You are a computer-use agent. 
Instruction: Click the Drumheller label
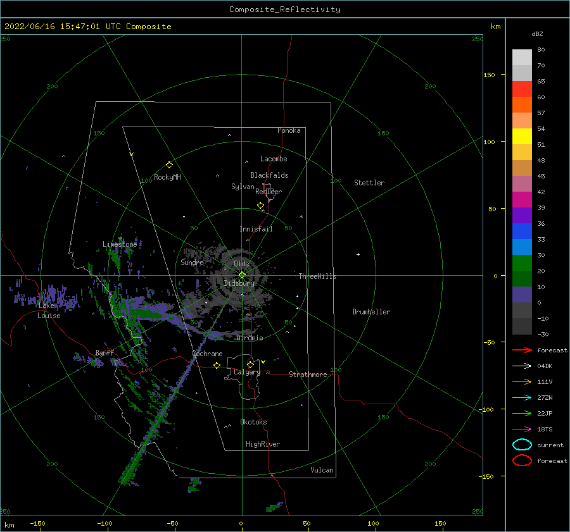point(371,312)
